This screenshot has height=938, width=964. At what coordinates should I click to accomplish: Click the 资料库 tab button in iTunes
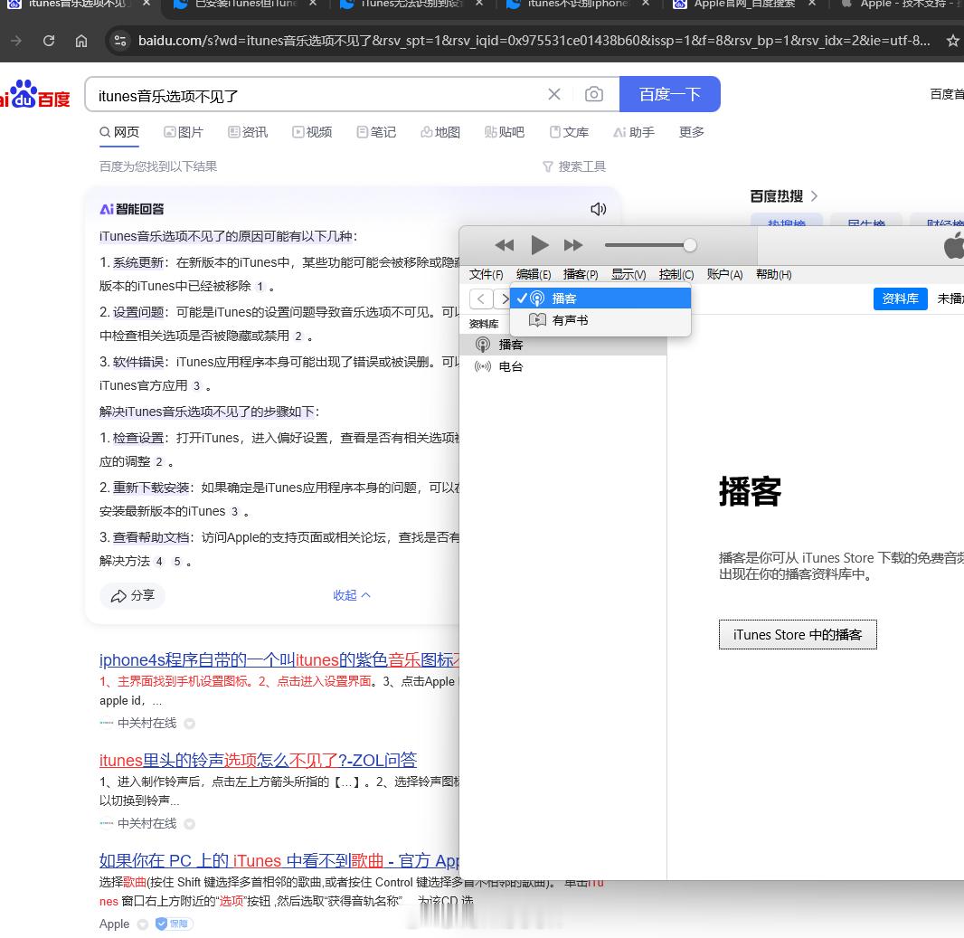pyautogui.click(x=900, y=298)
